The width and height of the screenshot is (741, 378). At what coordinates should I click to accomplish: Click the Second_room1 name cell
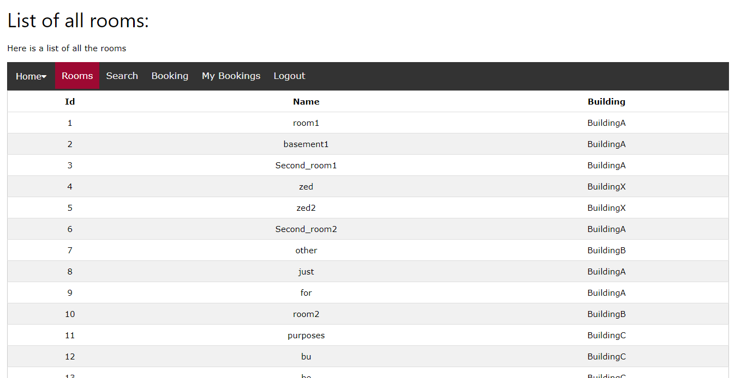click(306, 166)
